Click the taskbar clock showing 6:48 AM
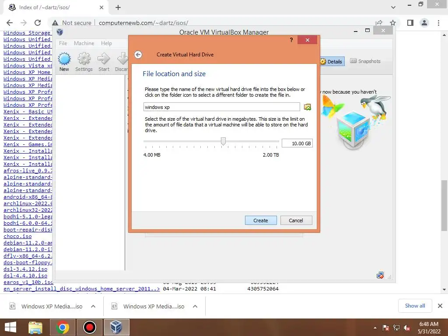Screen dimensions: 448x336 [429, 328]
